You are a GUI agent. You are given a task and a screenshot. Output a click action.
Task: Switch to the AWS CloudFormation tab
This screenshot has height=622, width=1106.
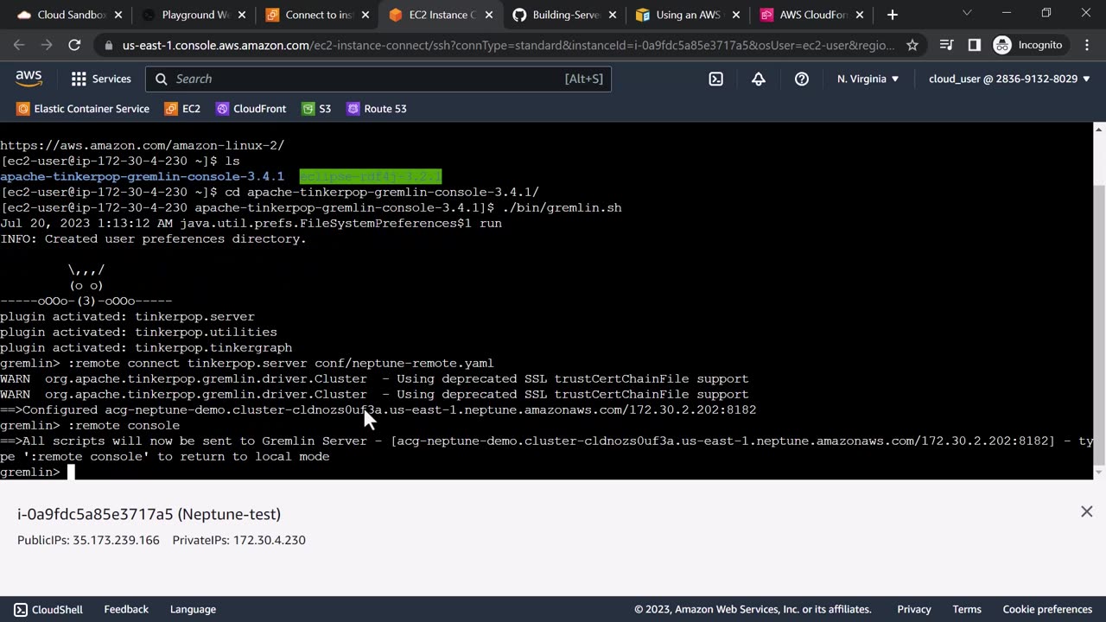coord(812,15)
